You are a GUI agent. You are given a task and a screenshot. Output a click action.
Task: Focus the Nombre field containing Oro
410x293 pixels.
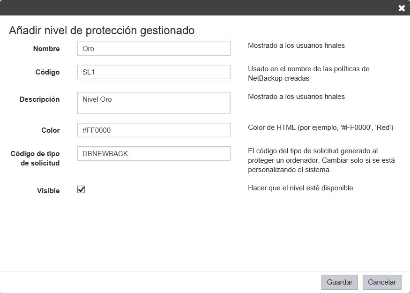[x=154, y=48]
